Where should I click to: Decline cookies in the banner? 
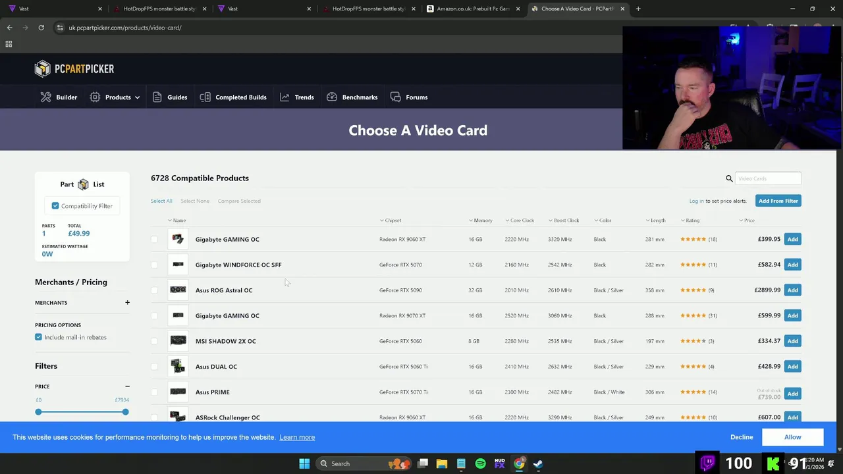point(742,437)
